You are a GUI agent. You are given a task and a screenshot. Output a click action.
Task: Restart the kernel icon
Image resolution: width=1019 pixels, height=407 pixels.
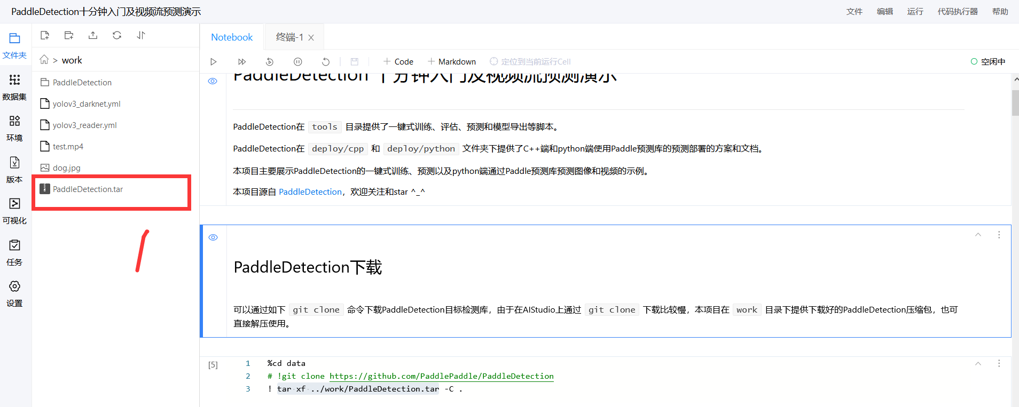[x=326, y=62]
